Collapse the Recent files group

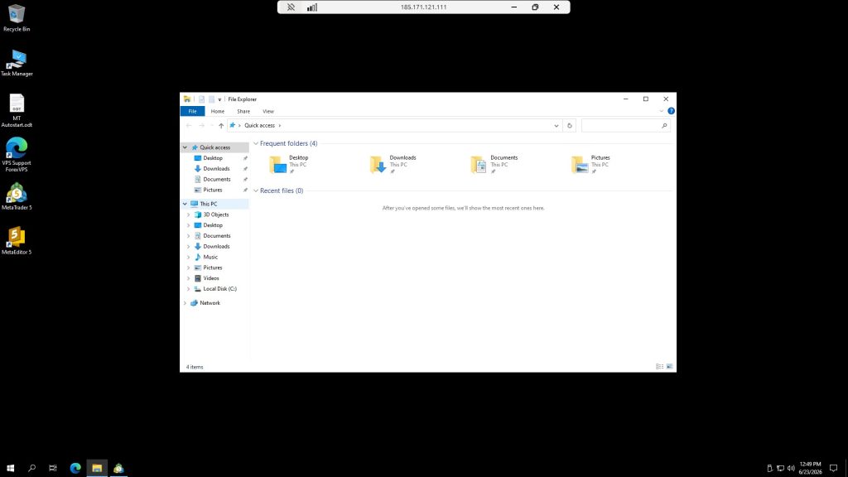(256, 191)
